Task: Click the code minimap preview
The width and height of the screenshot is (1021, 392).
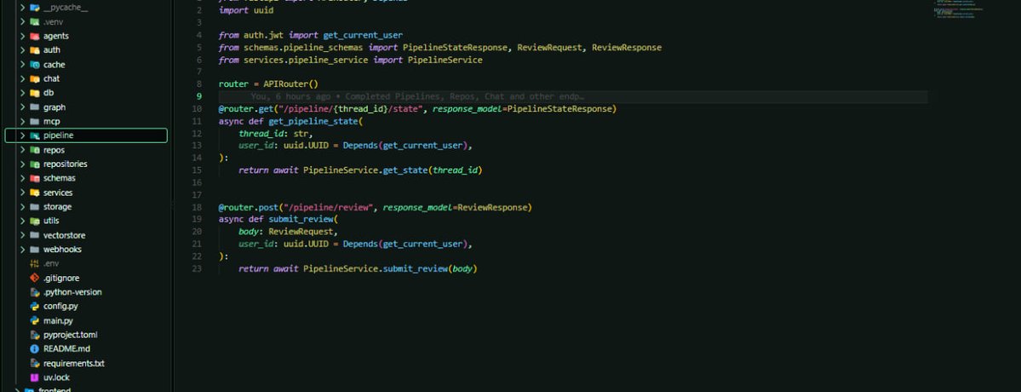Action: coord(959,9)
